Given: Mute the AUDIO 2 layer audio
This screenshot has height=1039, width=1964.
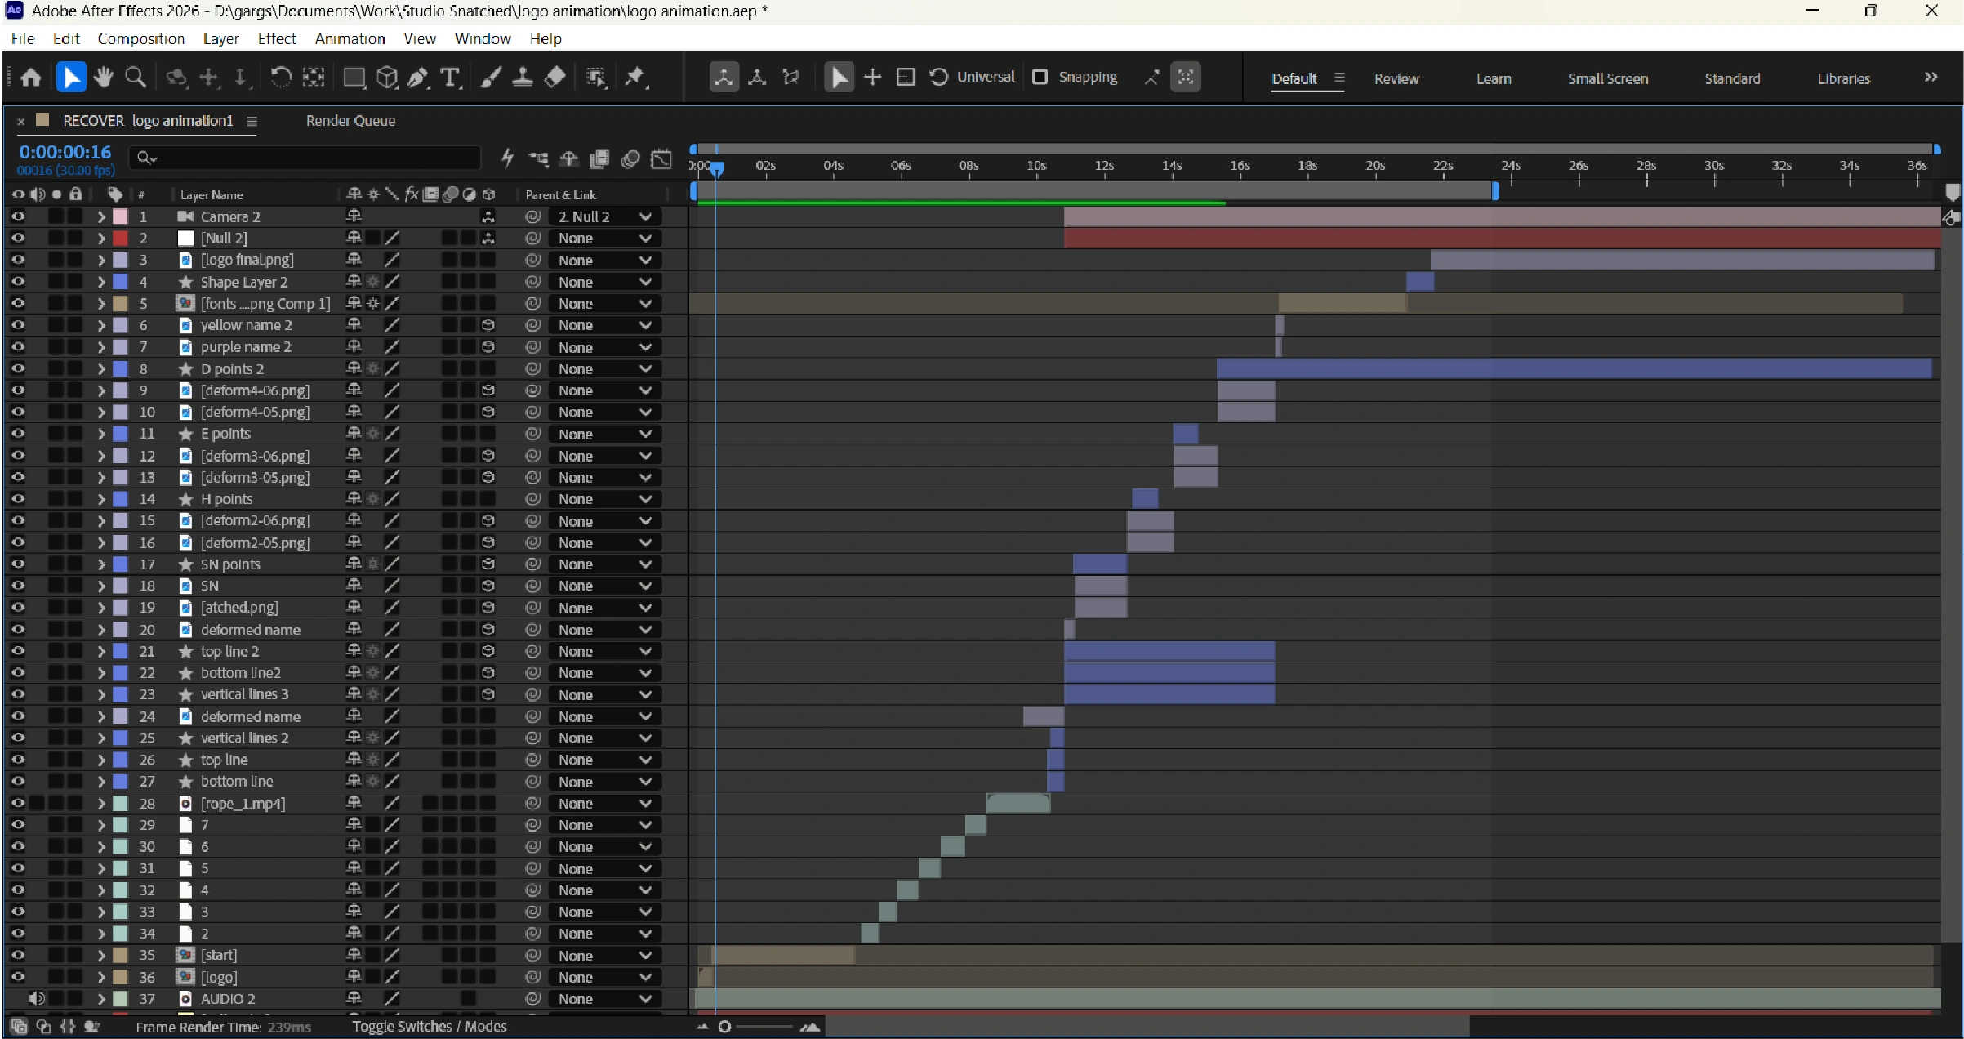Looking at the screenshot, I should coord(37,998).
